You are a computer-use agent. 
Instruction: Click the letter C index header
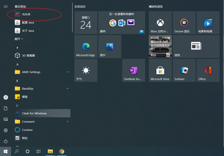(17, 106)
